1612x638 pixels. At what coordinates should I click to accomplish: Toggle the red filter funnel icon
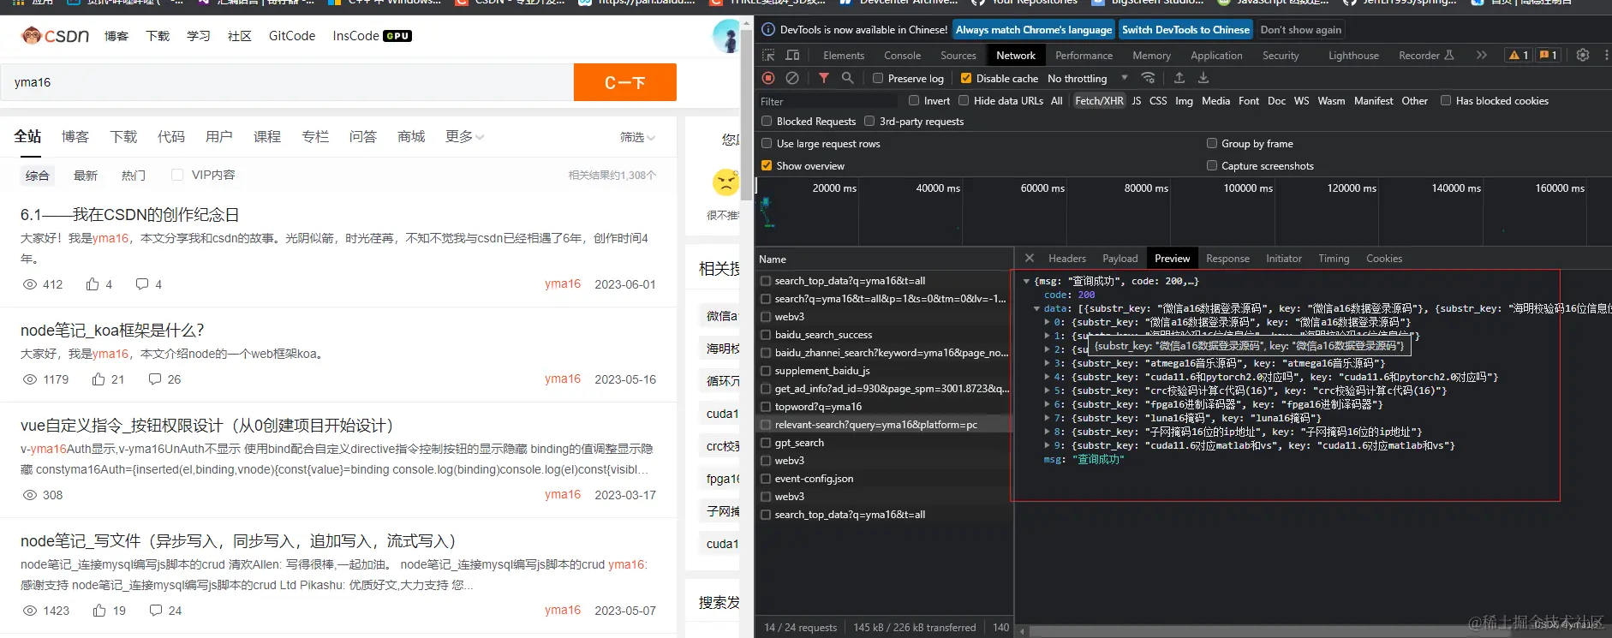pos(823,78)
